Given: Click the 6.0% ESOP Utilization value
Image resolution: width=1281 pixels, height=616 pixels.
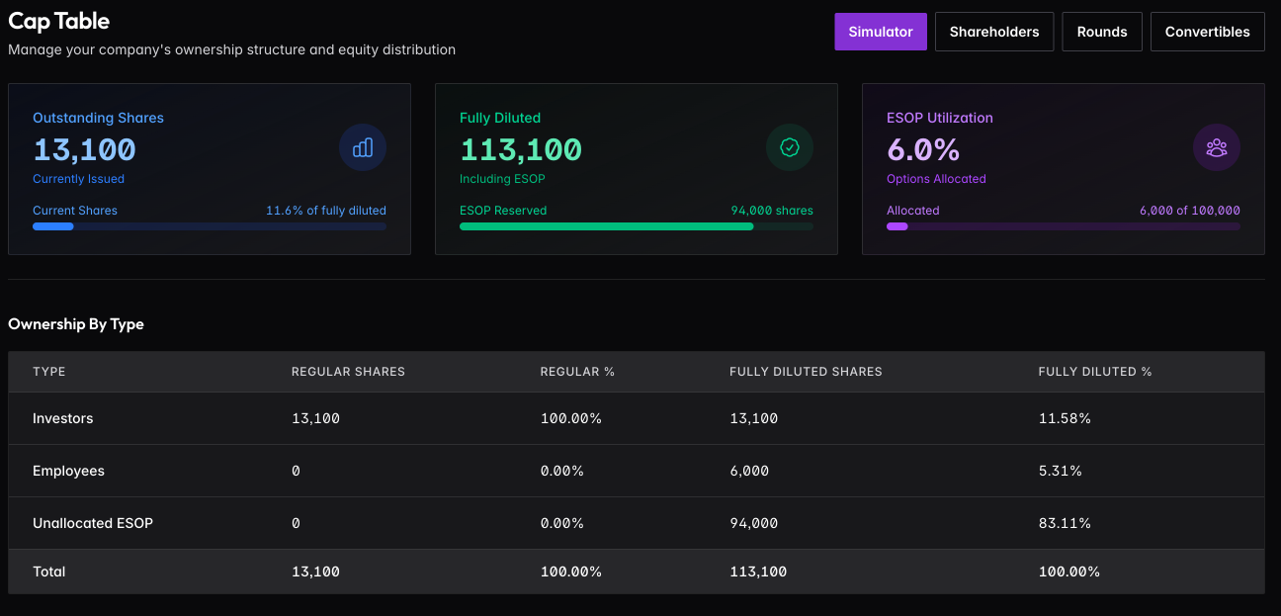Looking at the screenshot, I should click(923, 149).
